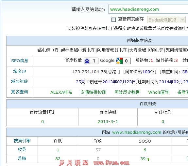This screenshot has height=166, width=188.
Task: Click www.haodianrong.com link in 收录/反链 header
Action: coord(137,132)
